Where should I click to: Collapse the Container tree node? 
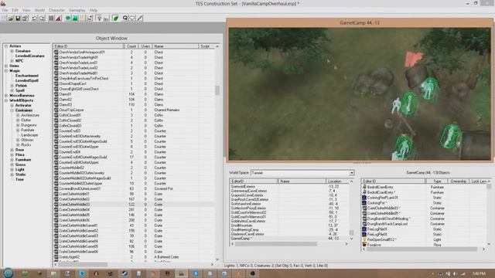click(x=12, y=110)
